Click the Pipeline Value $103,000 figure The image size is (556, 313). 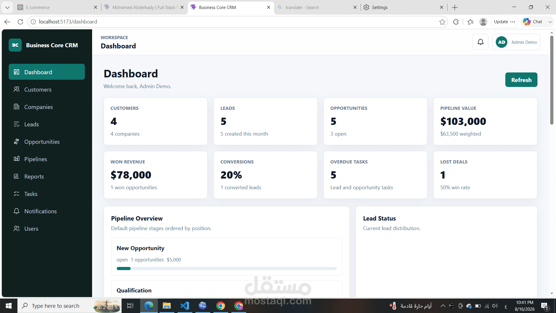coord(463,121)
